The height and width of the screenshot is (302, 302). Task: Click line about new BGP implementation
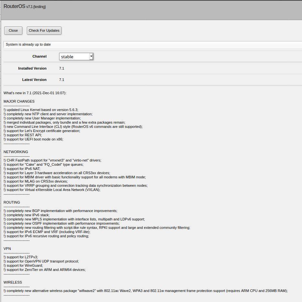tap(60, 211)
